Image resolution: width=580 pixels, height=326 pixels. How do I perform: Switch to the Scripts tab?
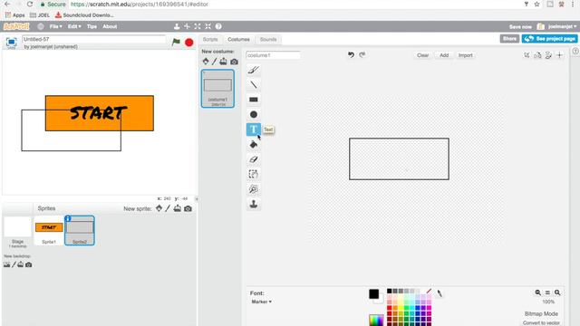point(210,39)
